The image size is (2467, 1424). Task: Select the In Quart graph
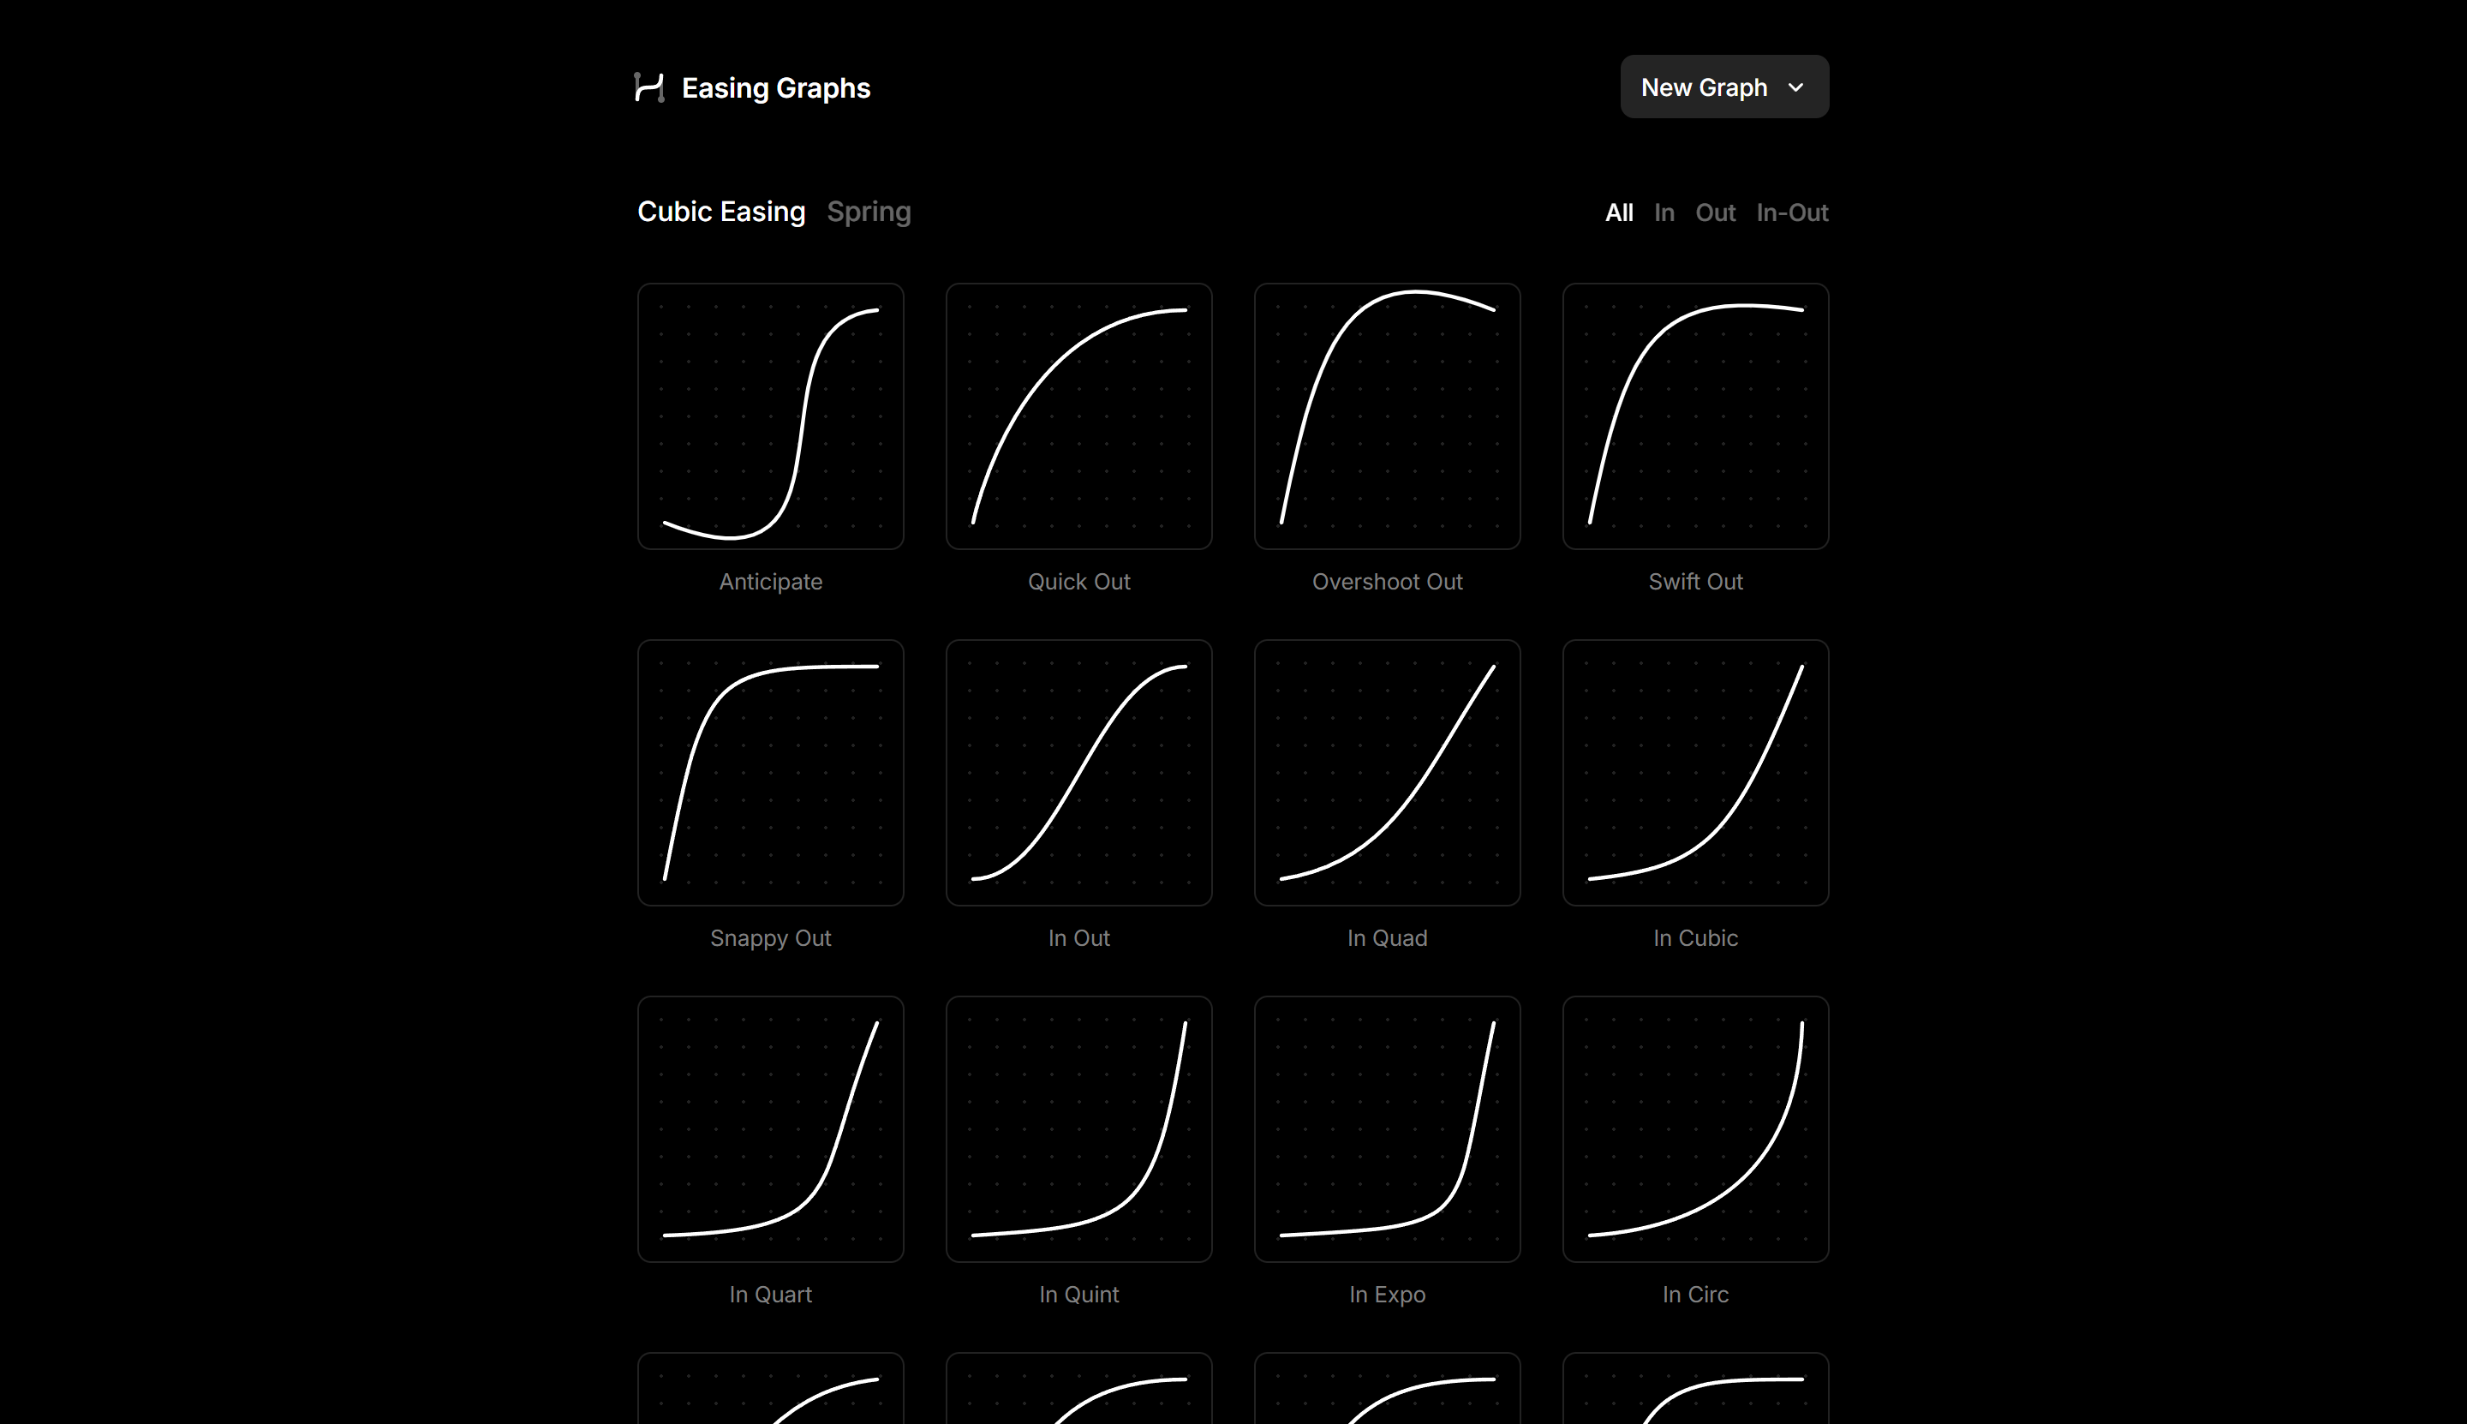click(x=771, y=1129)
